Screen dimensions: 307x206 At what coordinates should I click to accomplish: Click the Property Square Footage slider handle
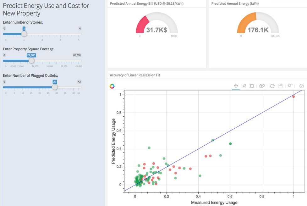point(31,61)
